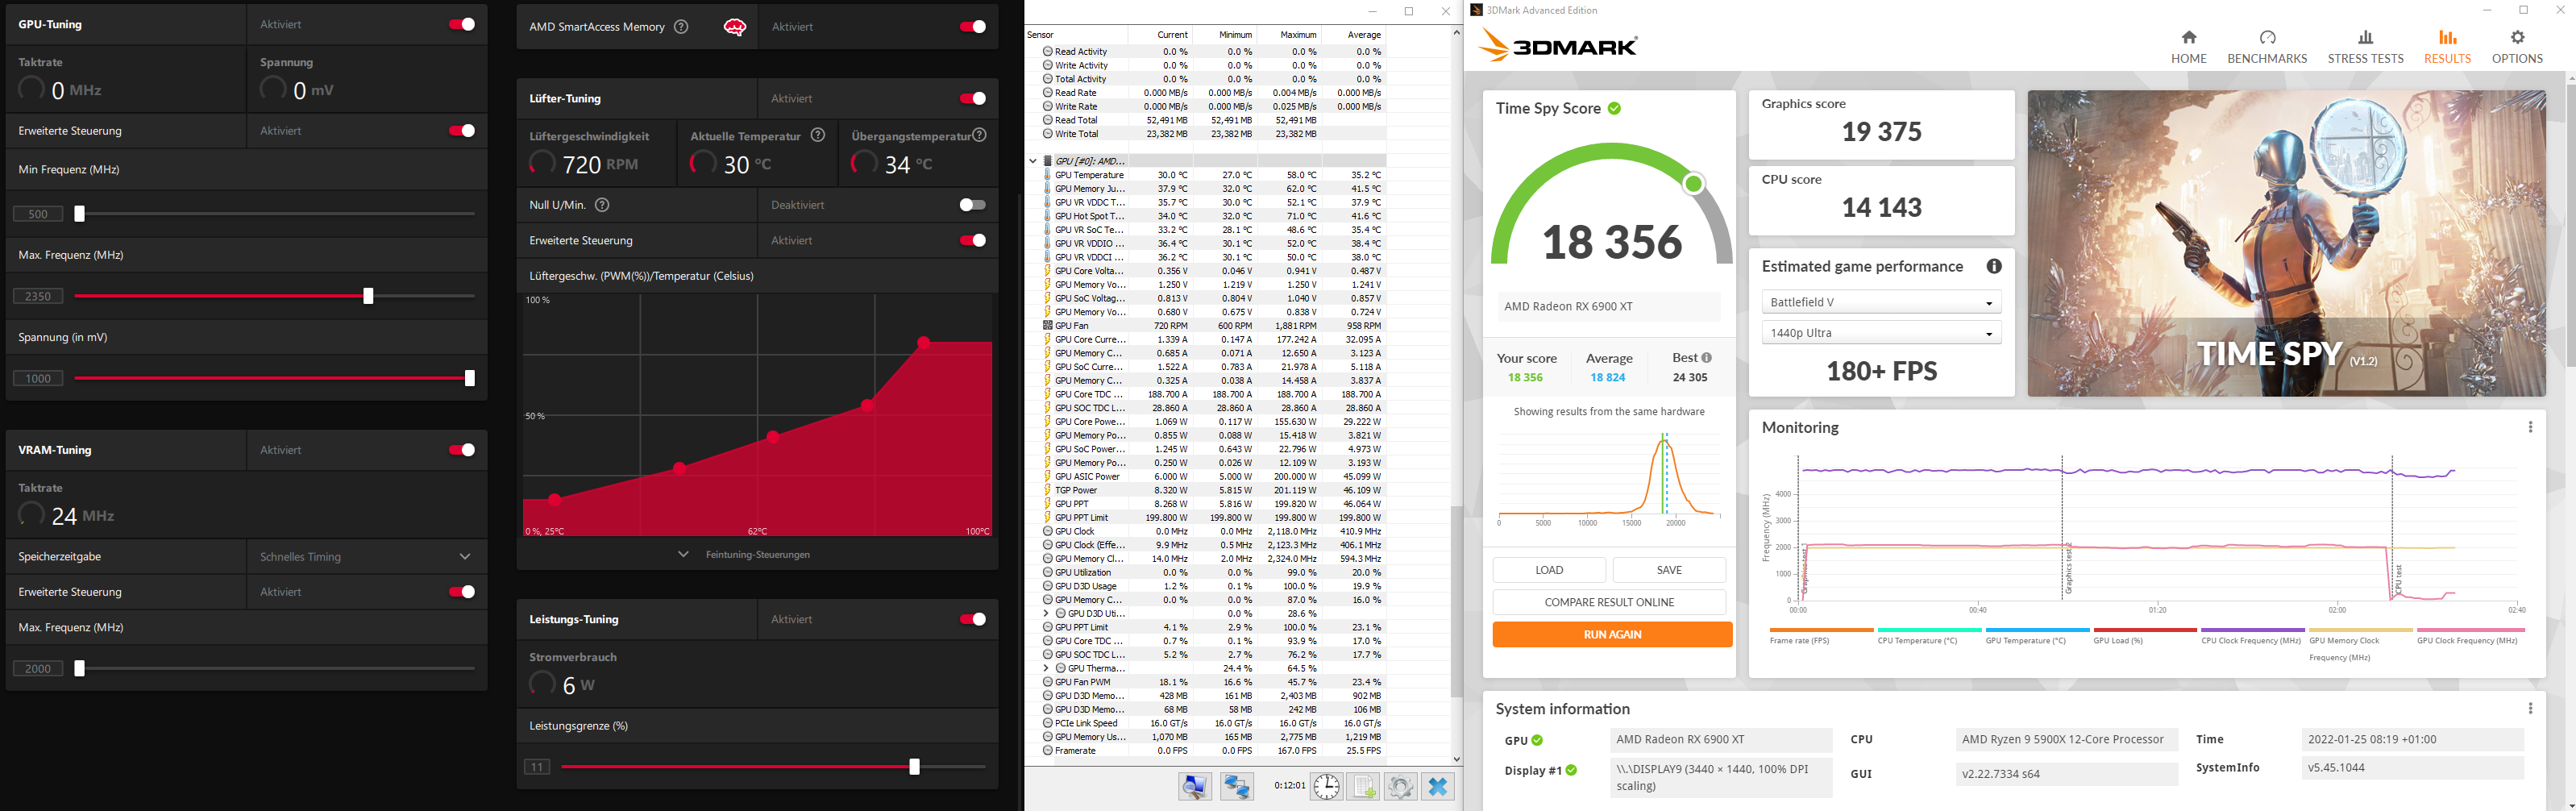Toggle Leistungs-Tuning switch
This screenshot has height=811, width=2576.
[x=972, y=619]
